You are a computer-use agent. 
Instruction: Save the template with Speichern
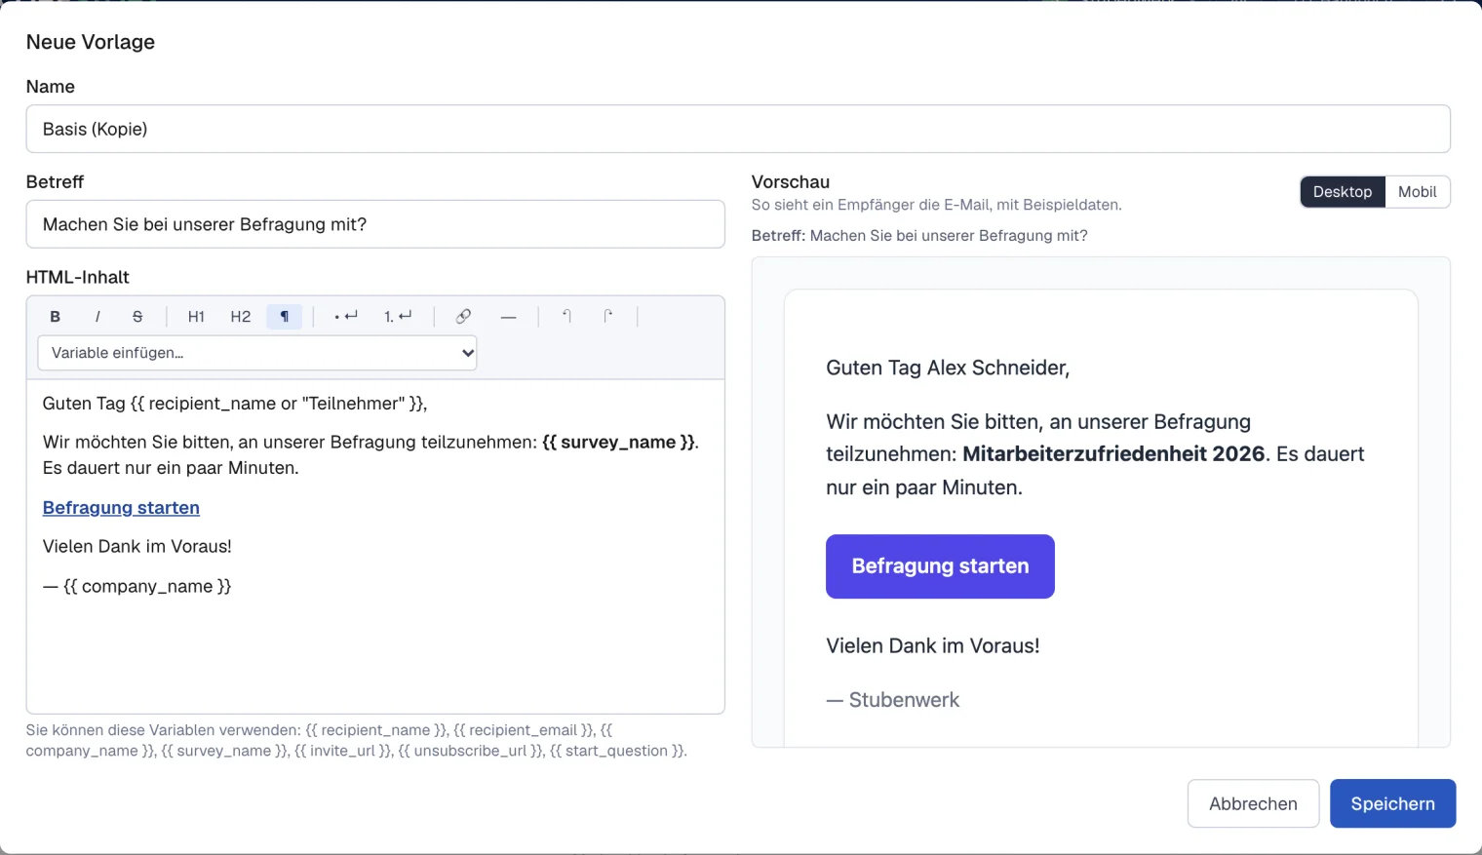(x=1392, y=803)
